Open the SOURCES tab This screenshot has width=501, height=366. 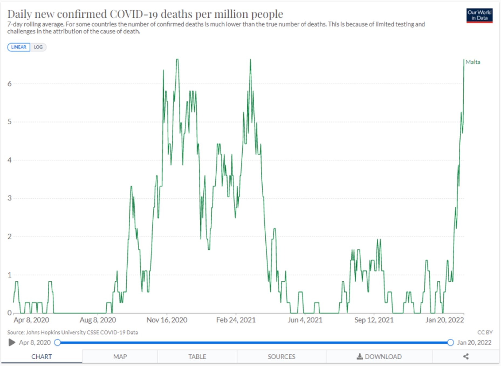point(281,357)
